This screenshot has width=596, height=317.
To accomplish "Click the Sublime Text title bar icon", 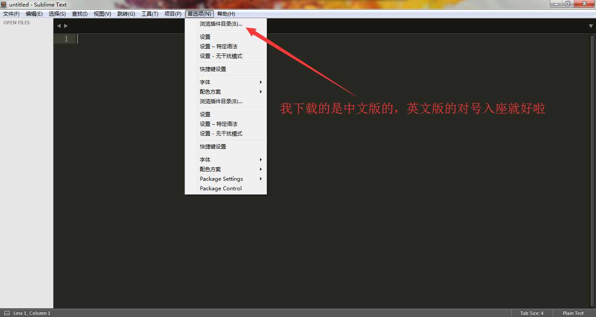I will pos(4,4).
